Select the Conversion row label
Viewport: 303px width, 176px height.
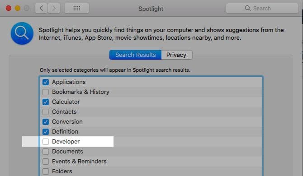click(67, 122)
